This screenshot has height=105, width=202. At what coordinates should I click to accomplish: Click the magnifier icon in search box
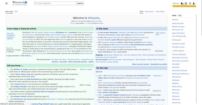point(36,4)
